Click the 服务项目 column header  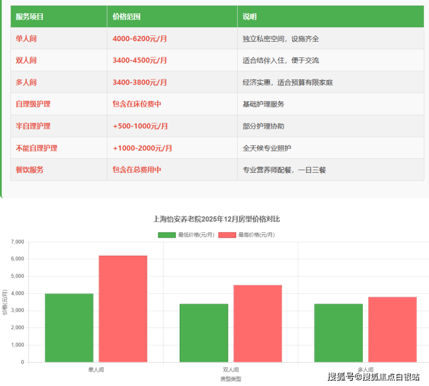[30, 17]
